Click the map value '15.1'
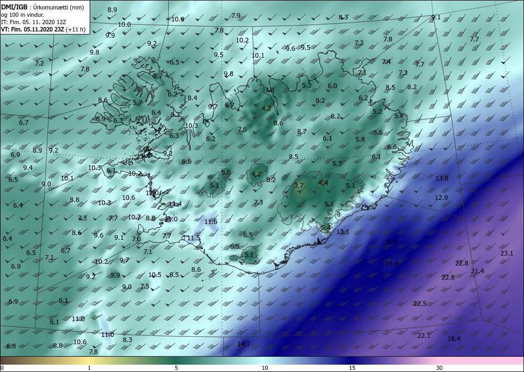The height and width of the screenshot is (372, 524). pos(391,242)
